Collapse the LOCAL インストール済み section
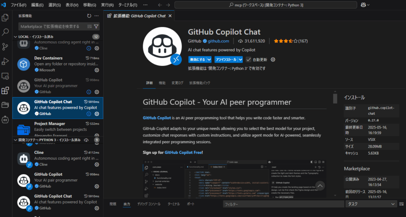The height and width of the screenshot is (217, 406). click(x=15, y=37)
